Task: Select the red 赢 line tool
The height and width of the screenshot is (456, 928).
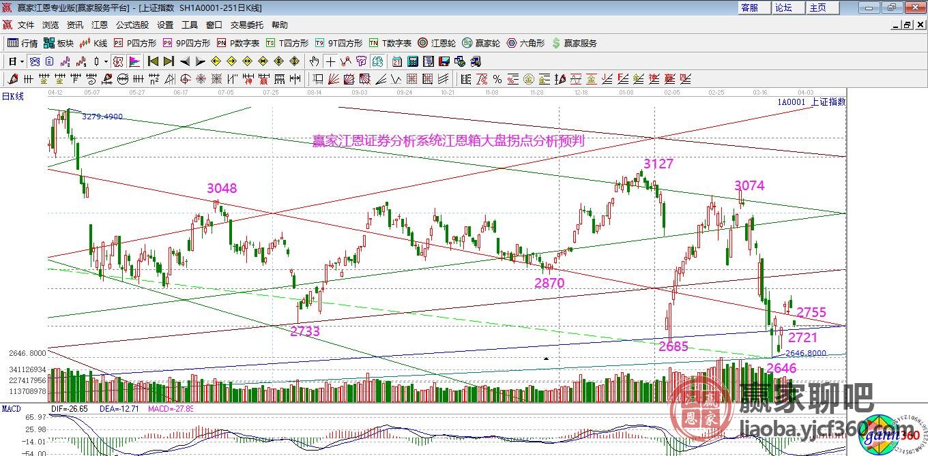Action: [x=669, y=79]
